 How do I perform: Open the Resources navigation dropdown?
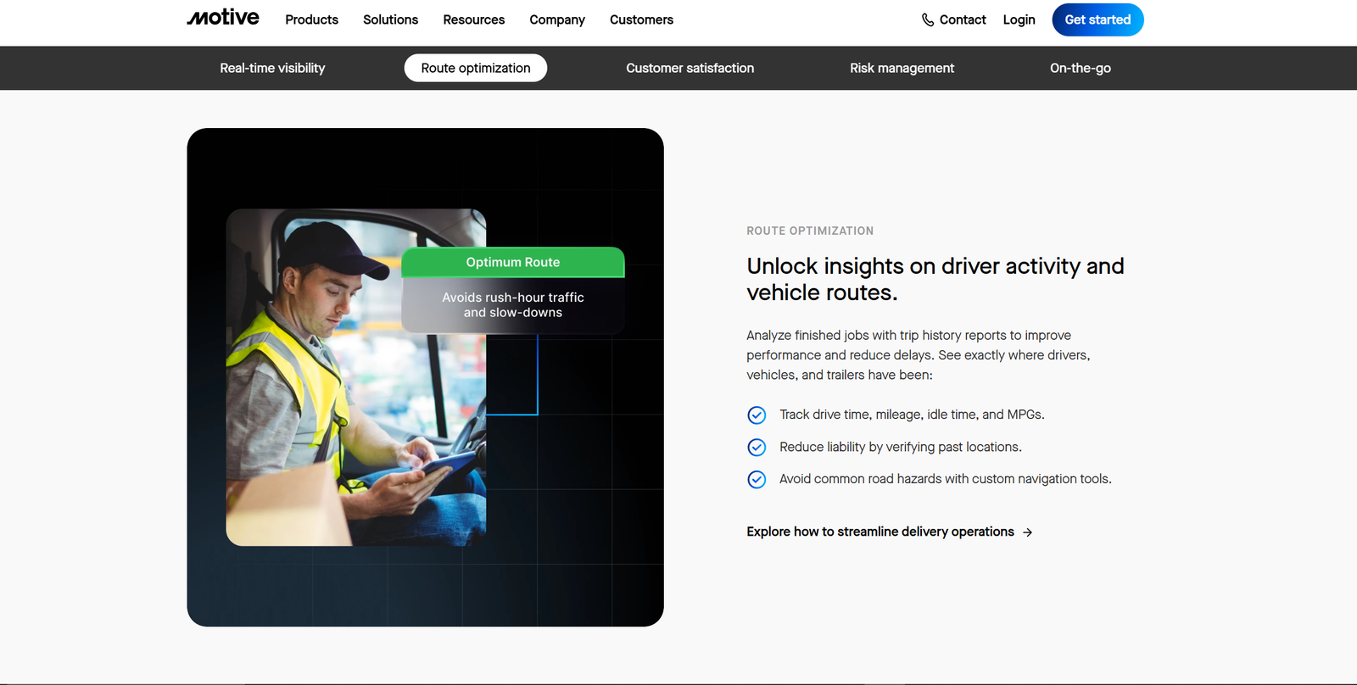[473, 19]
